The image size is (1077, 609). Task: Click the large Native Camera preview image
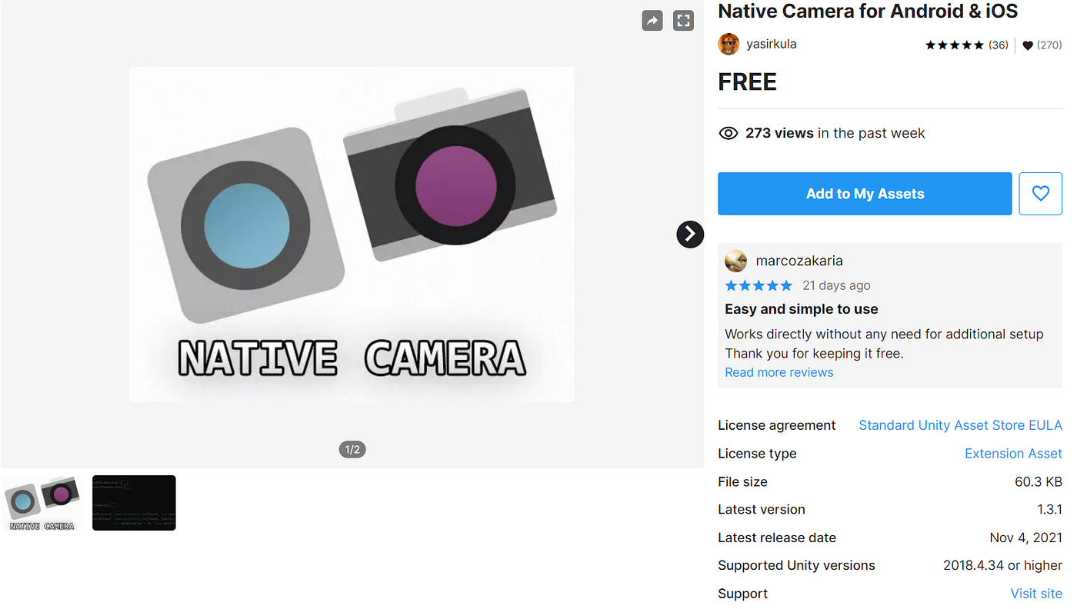pos(352,234)
